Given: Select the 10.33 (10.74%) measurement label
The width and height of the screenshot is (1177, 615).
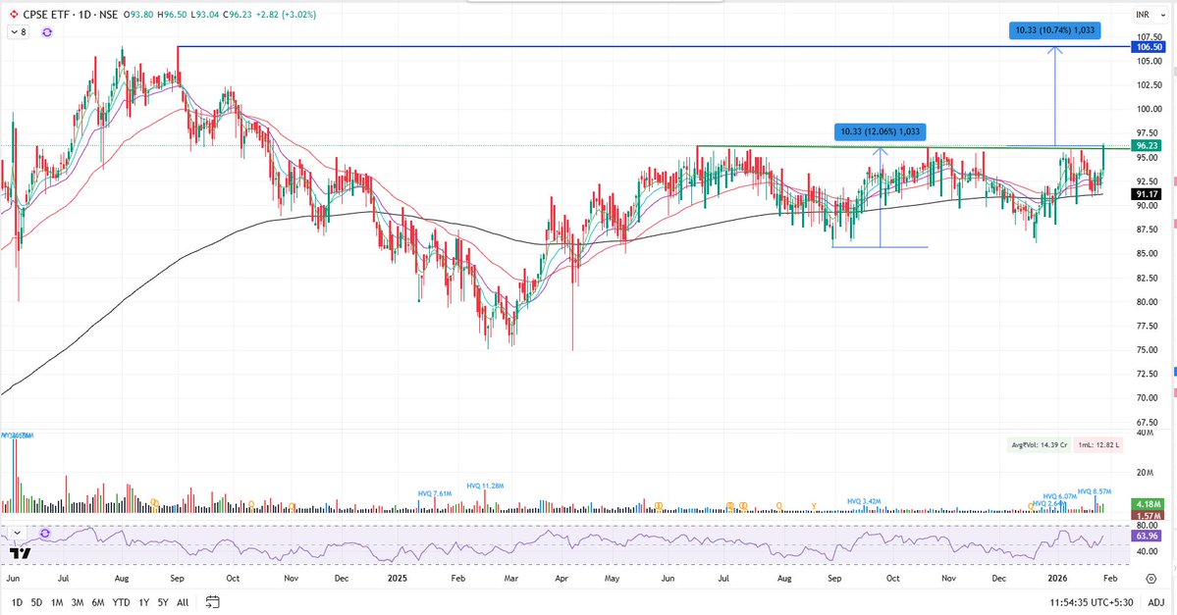Looking at the screenshot, I should pyautogui.click(x=1054, y=30).
